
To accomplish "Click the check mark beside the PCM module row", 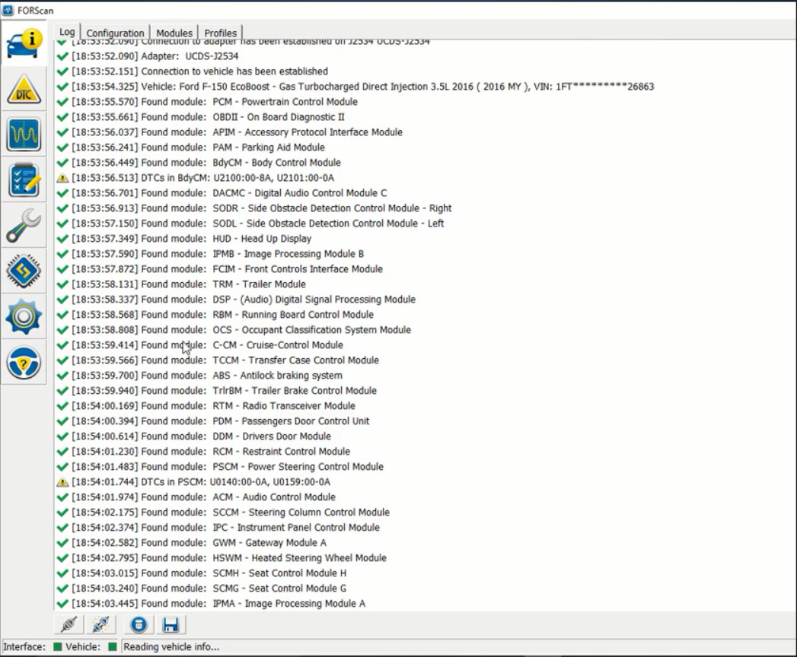I will click(x=62, y=102).
